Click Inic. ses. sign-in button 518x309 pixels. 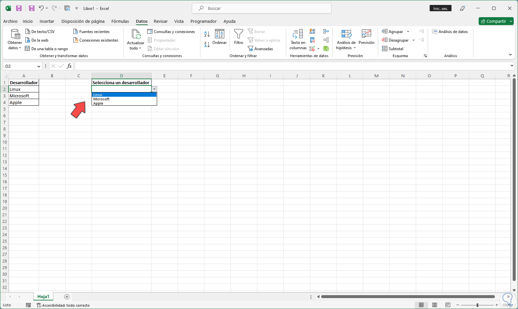click(440, 9)
